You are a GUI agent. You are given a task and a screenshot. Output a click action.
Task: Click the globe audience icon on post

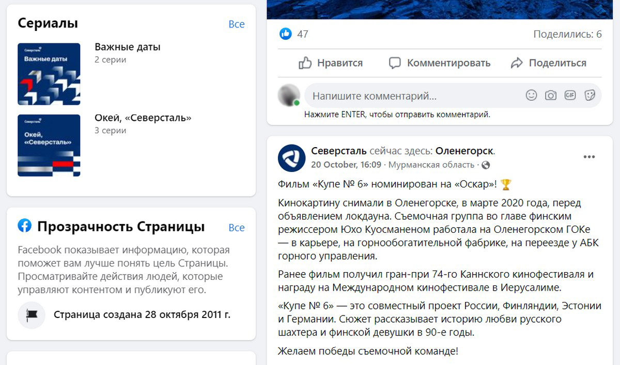pyautogui.click(x=485, y=165)
